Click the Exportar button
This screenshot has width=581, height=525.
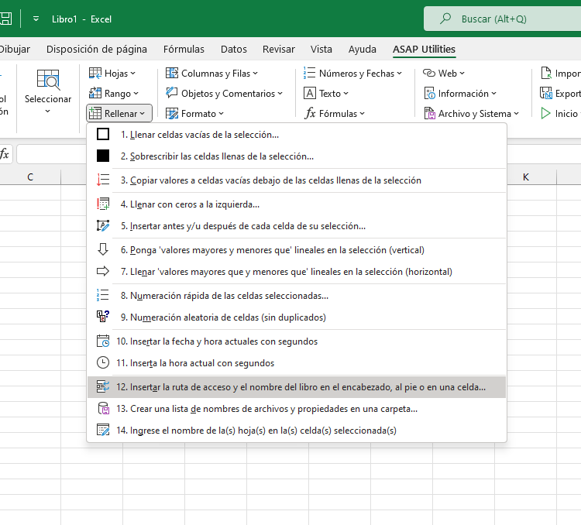(561, 94)
